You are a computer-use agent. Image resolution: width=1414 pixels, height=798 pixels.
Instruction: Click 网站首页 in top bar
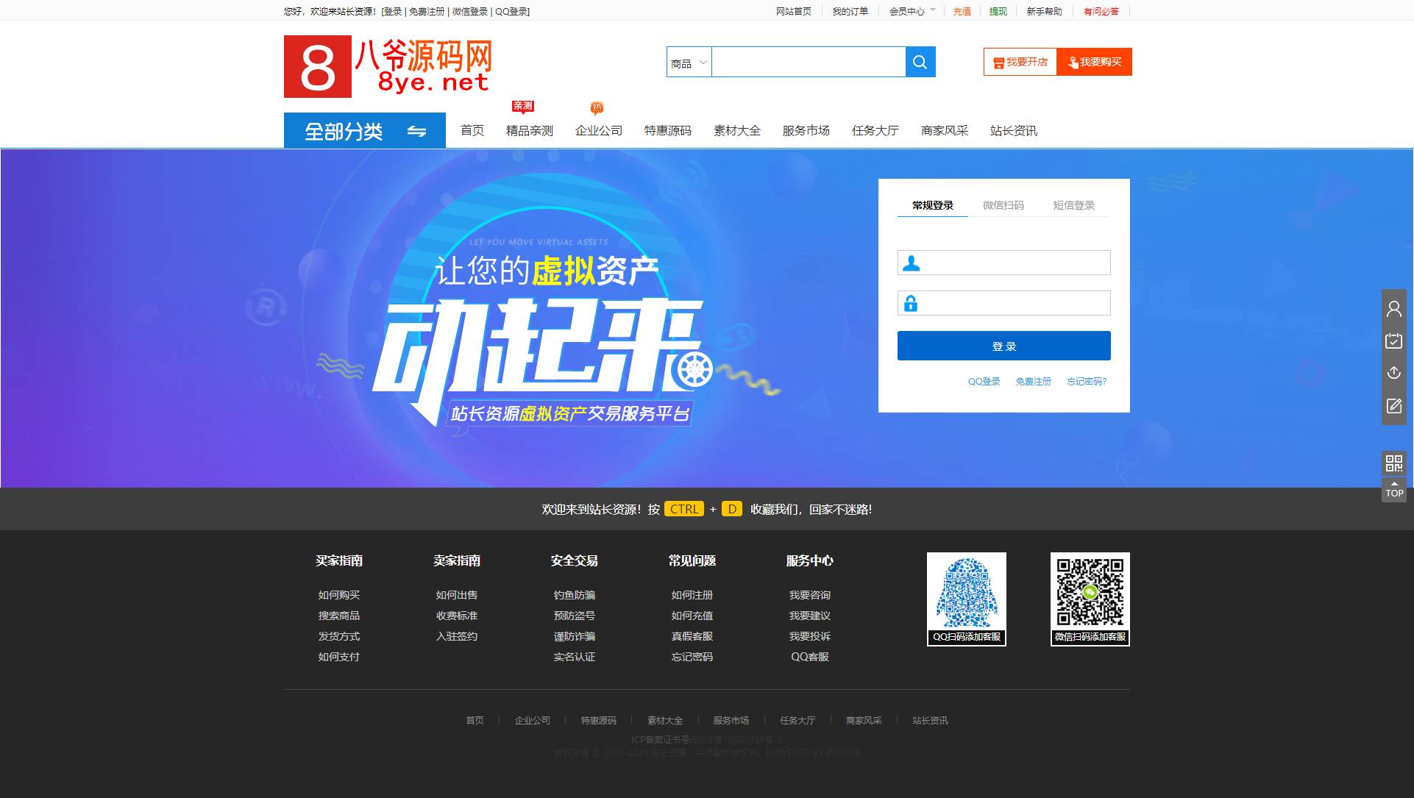(794, 12)
